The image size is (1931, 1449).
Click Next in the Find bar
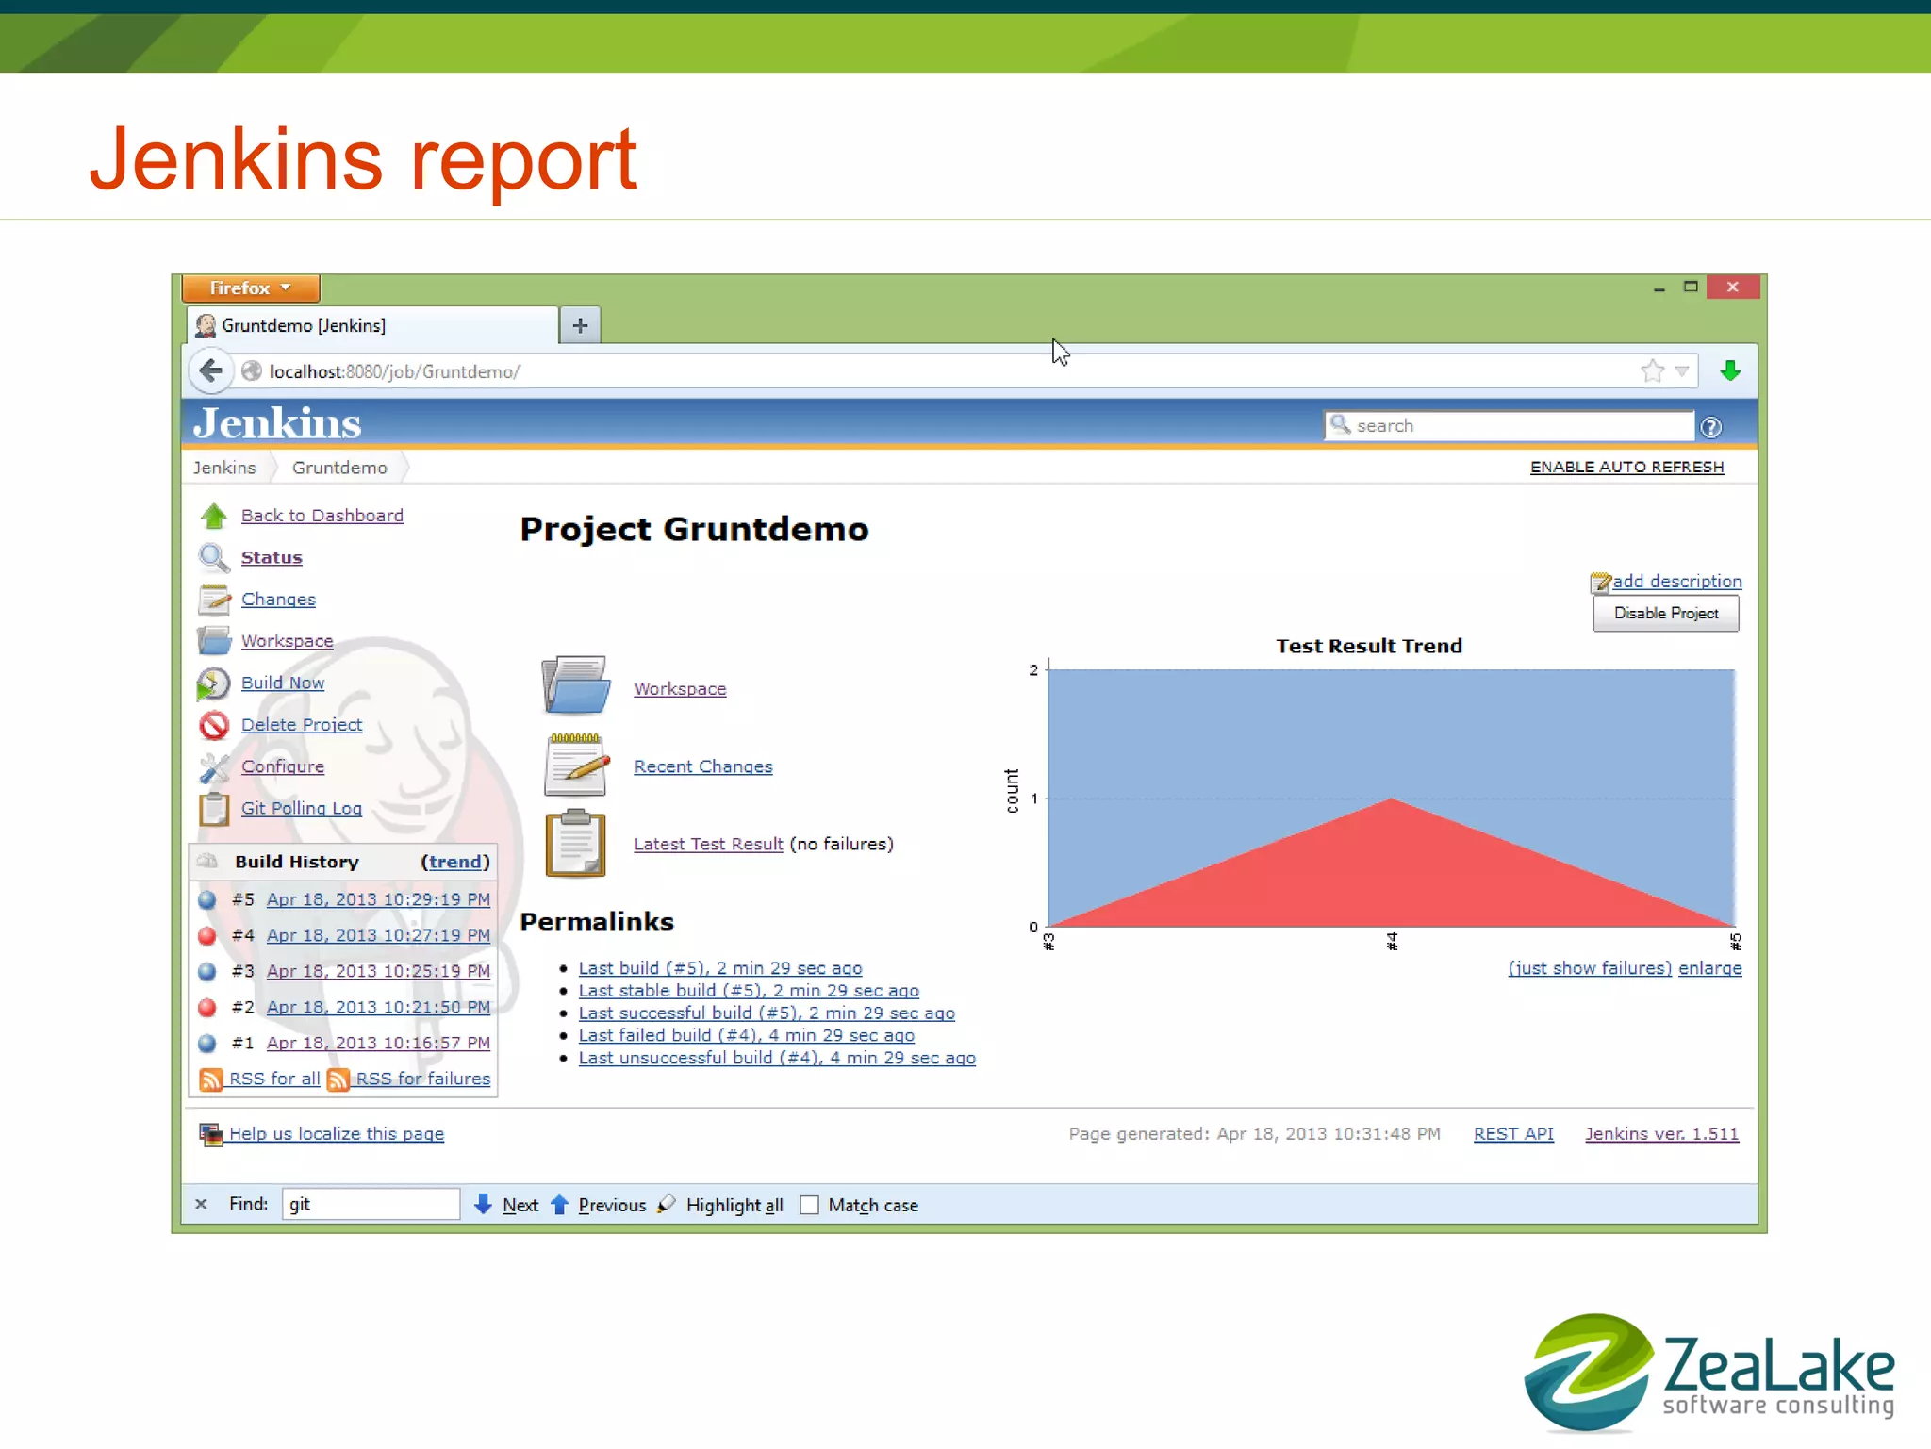506,1205
